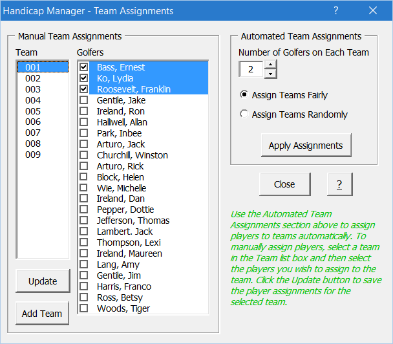The image size is (393, 344).
Task: Select the golfer name Pepper, Dottie
Action: pyautogui.click(x=125, y=210)
